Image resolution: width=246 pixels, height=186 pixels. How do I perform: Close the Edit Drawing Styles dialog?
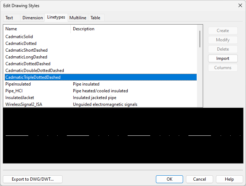point(240,5)
